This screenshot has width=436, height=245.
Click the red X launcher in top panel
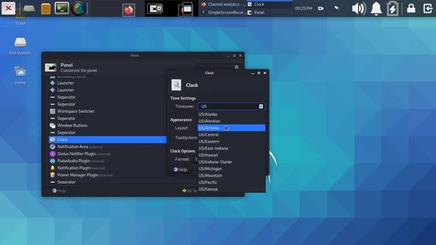[8, 8]
